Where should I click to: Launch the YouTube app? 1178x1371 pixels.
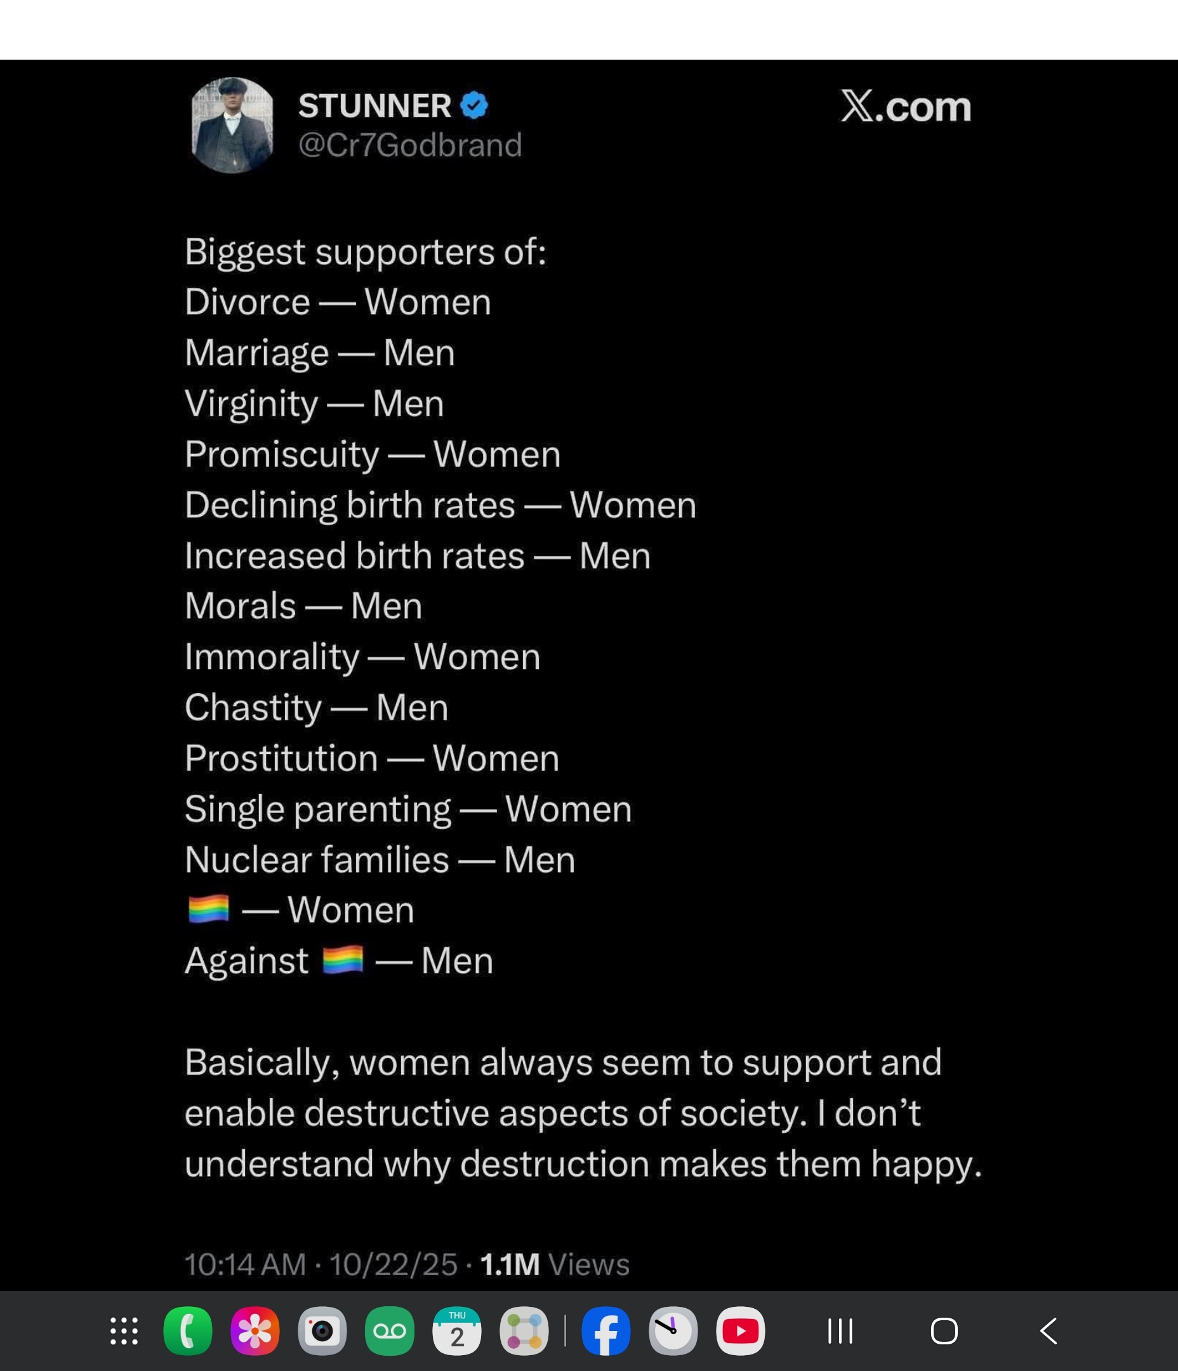(741, 1330)
